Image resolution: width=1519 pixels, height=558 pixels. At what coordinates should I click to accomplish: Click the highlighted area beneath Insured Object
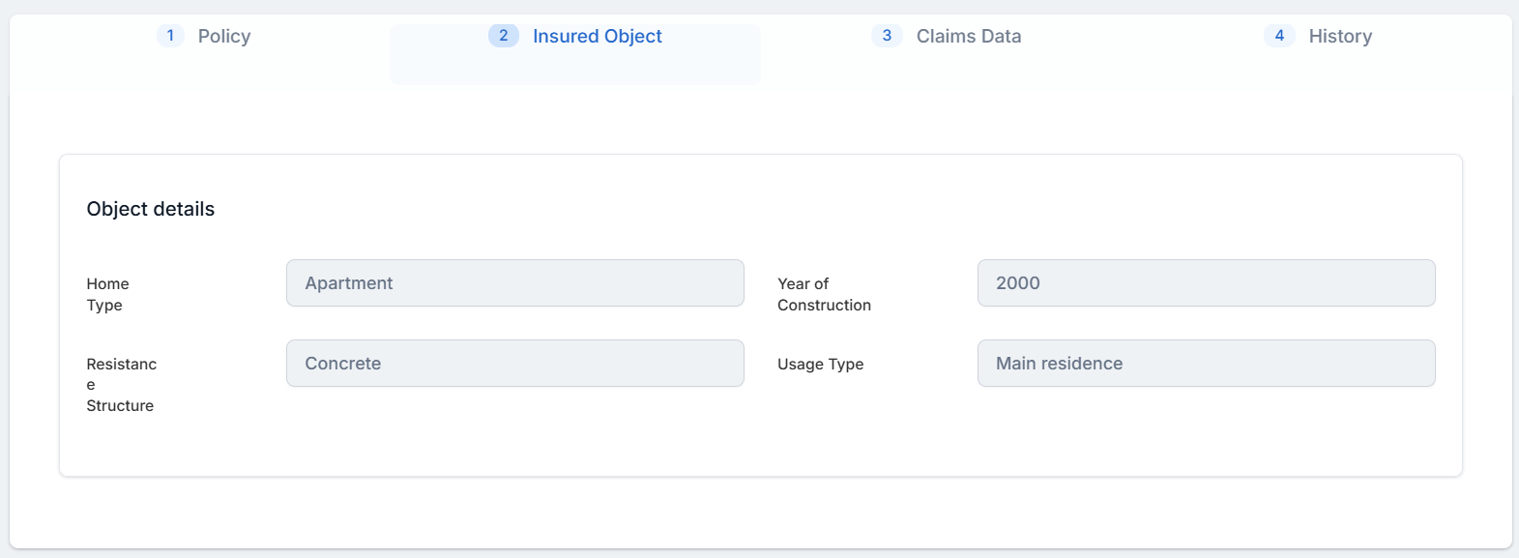click(574, 69)
